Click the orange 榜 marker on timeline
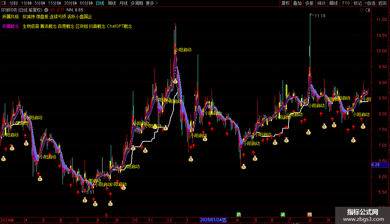390x224 pixels. coord(310,214)
